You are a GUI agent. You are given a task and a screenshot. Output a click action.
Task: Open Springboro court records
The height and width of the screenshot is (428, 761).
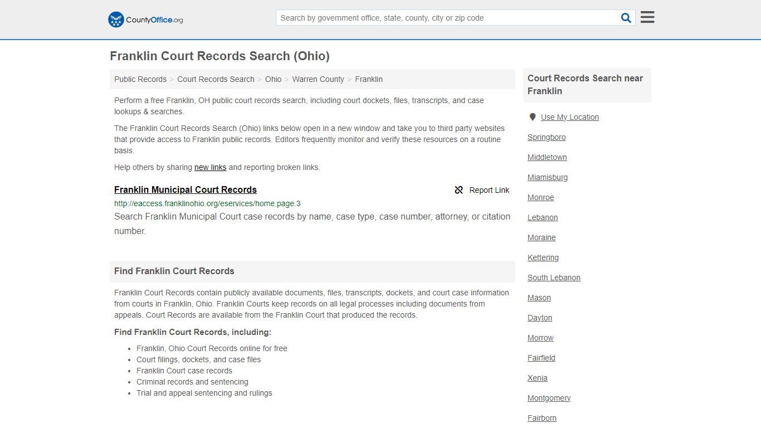[547, 137]
